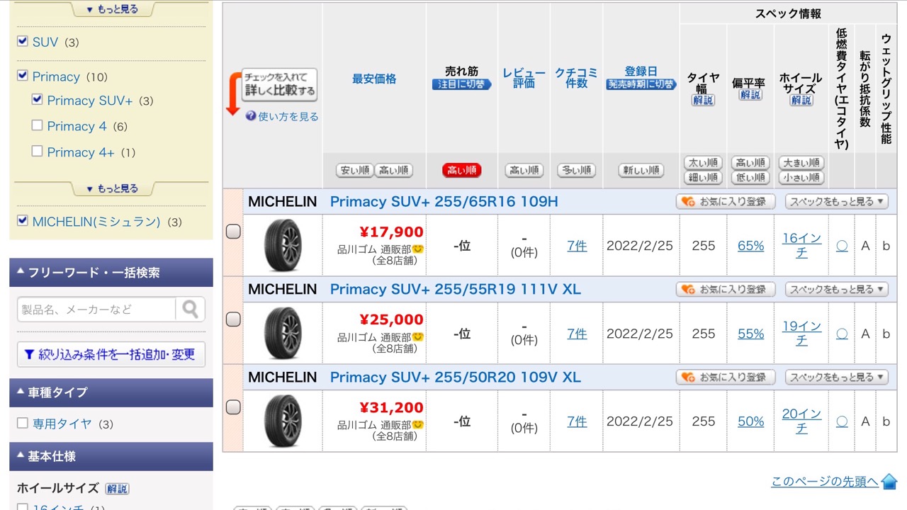
Task: Add 255/55R19 to favorites via お気に入り登録
Action: click(726, 290)
